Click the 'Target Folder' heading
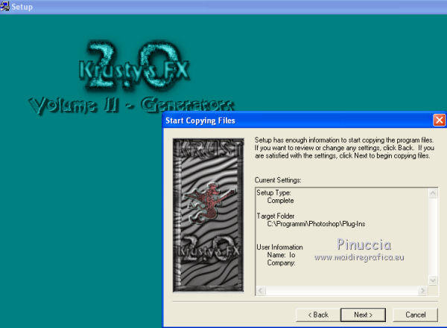Viewport: 447px width, 328px height. [x=276, y=216]
